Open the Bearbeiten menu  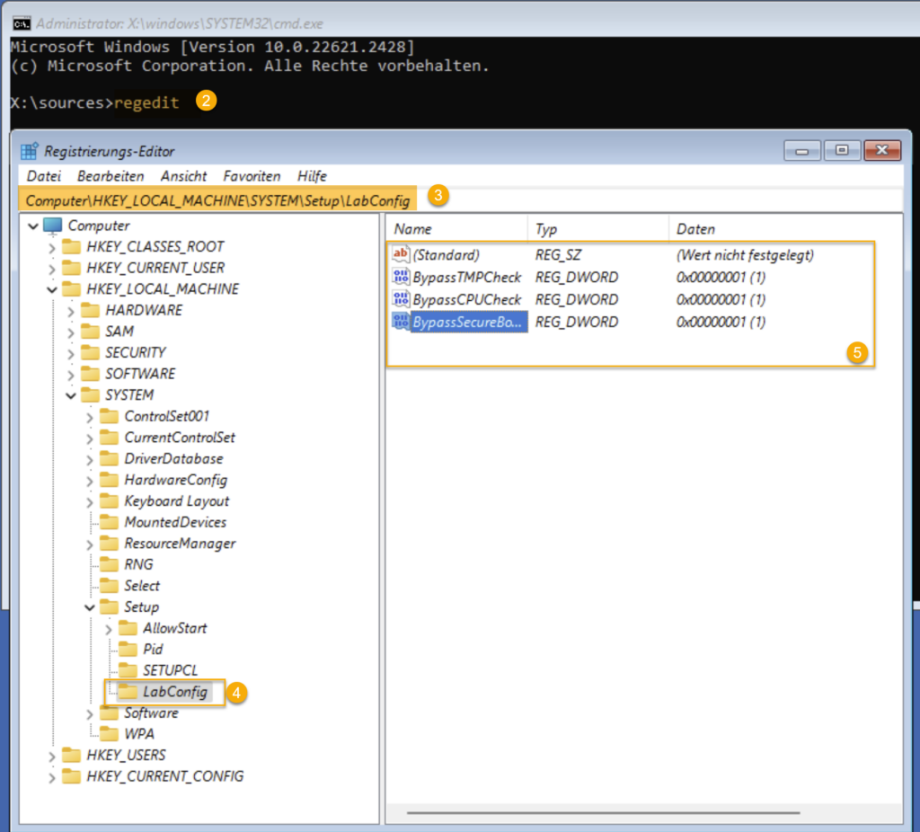pyautogui.click(x=110, y=176)
